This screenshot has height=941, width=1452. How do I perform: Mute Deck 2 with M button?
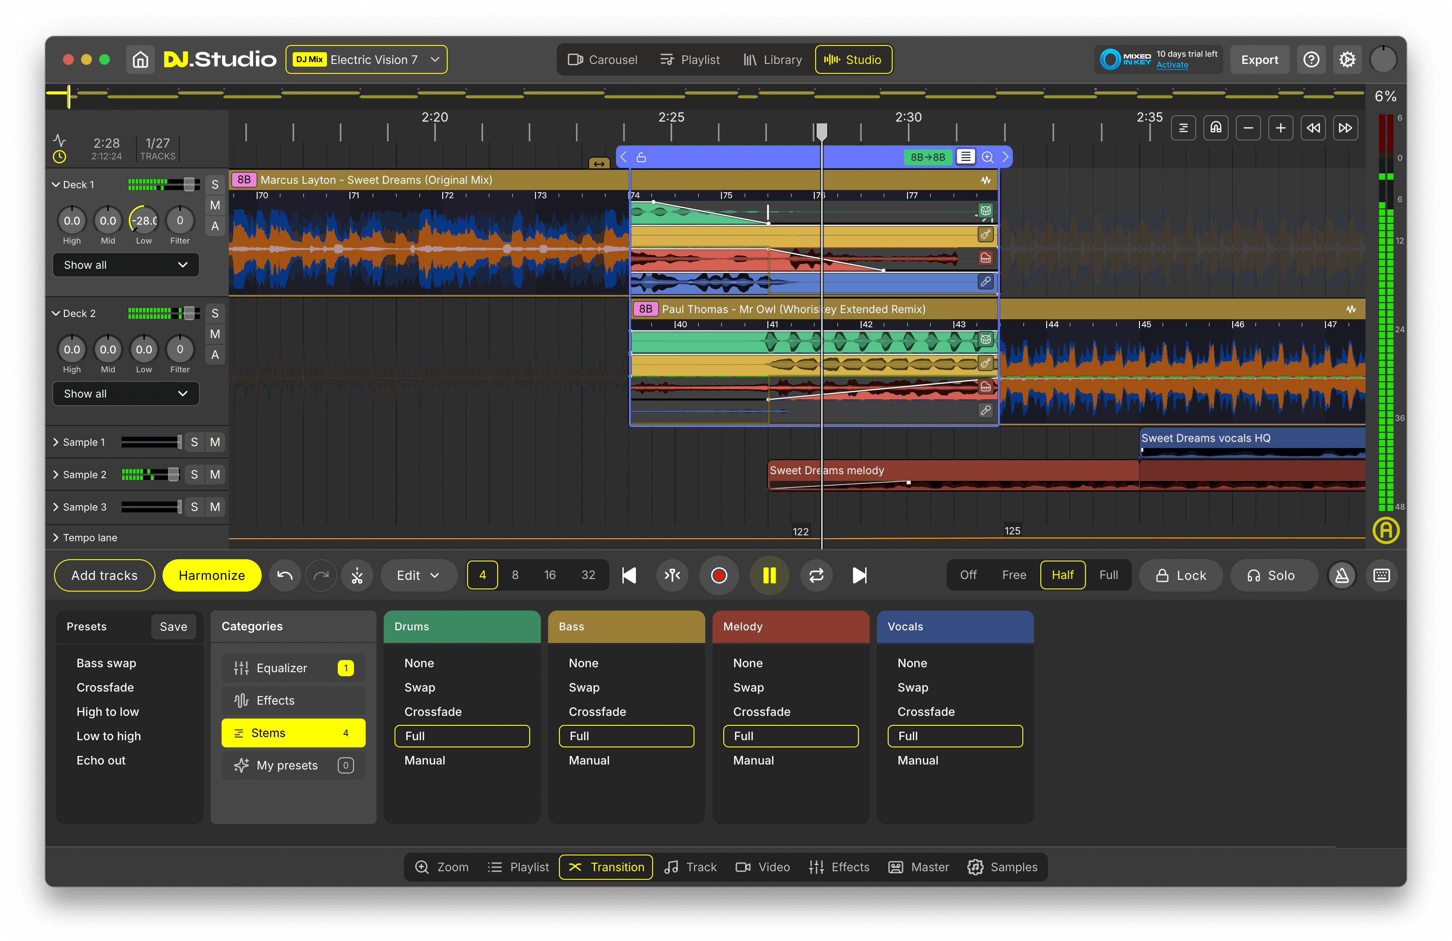point(215,334)
